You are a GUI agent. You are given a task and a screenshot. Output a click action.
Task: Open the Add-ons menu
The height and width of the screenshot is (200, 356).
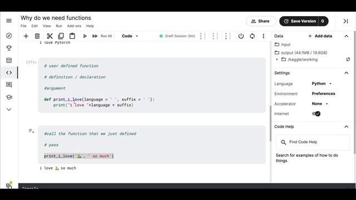pyautogui.click(x=74, y=26)
